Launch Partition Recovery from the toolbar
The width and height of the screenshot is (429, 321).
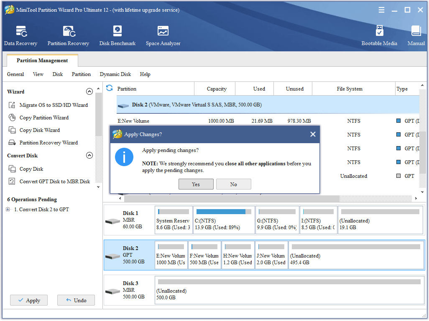68,35
